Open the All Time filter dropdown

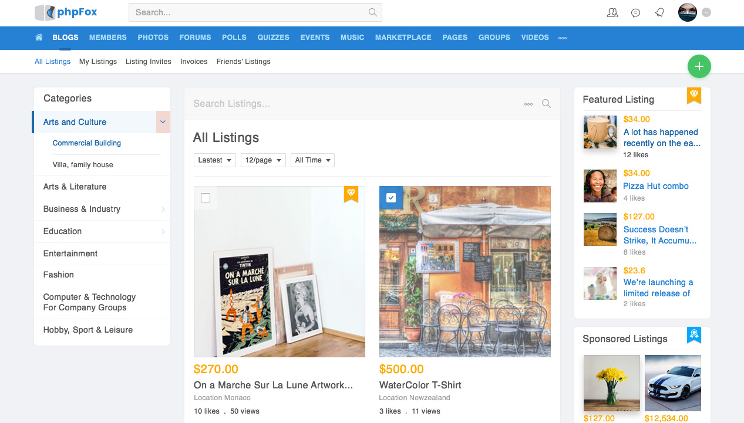(x=312, y=160)
